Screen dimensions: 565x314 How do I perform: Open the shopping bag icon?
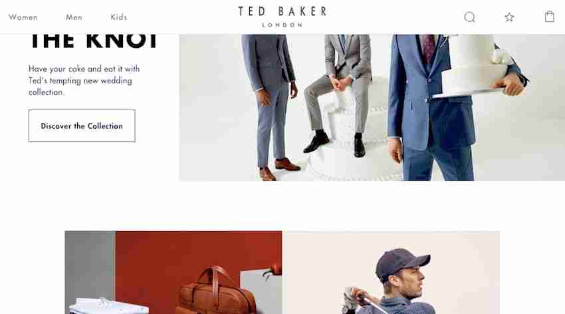click(x=550, y=17)
